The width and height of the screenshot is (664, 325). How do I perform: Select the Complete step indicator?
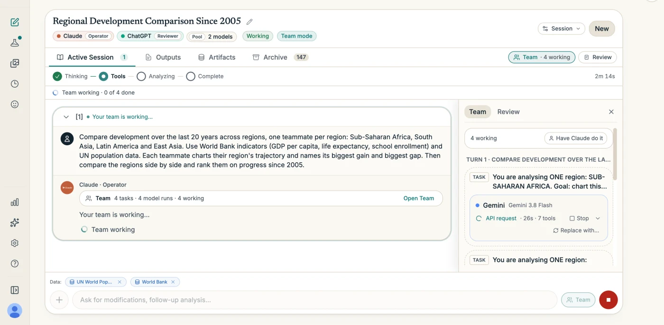pyautogui.click(x=205, y=76)
